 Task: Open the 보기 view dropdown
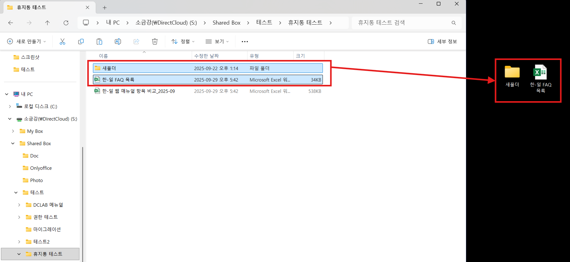point(217,42)
